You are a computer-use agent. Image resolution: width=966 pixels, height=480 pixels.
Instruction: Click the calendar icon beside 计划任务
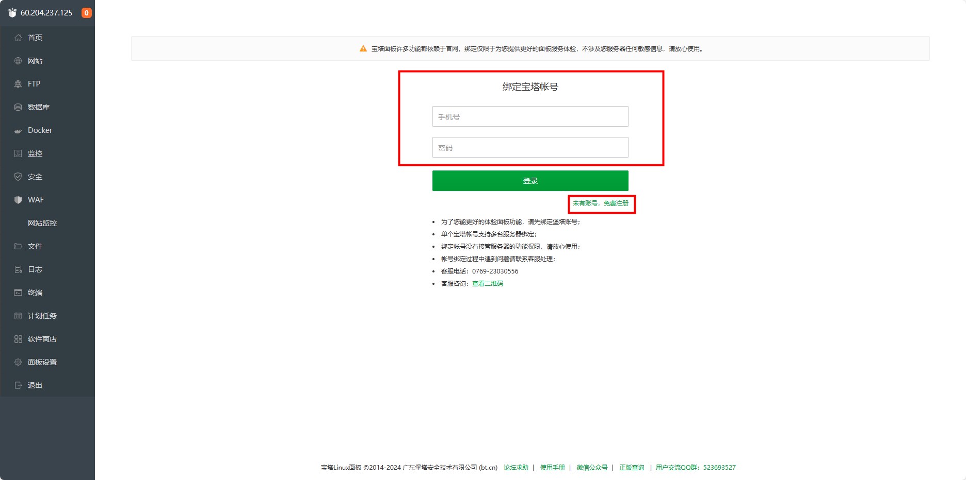pos(18,316)
